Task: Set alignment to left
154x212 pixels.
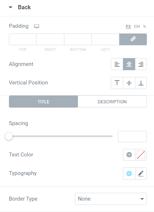Action: coord(117,64)
